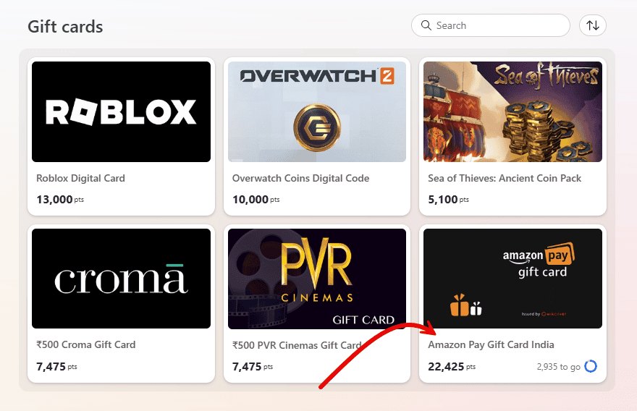The image size is (637, 411).
Task: Select Amazon Pay Gift Card India title
Action: (491, 345)
